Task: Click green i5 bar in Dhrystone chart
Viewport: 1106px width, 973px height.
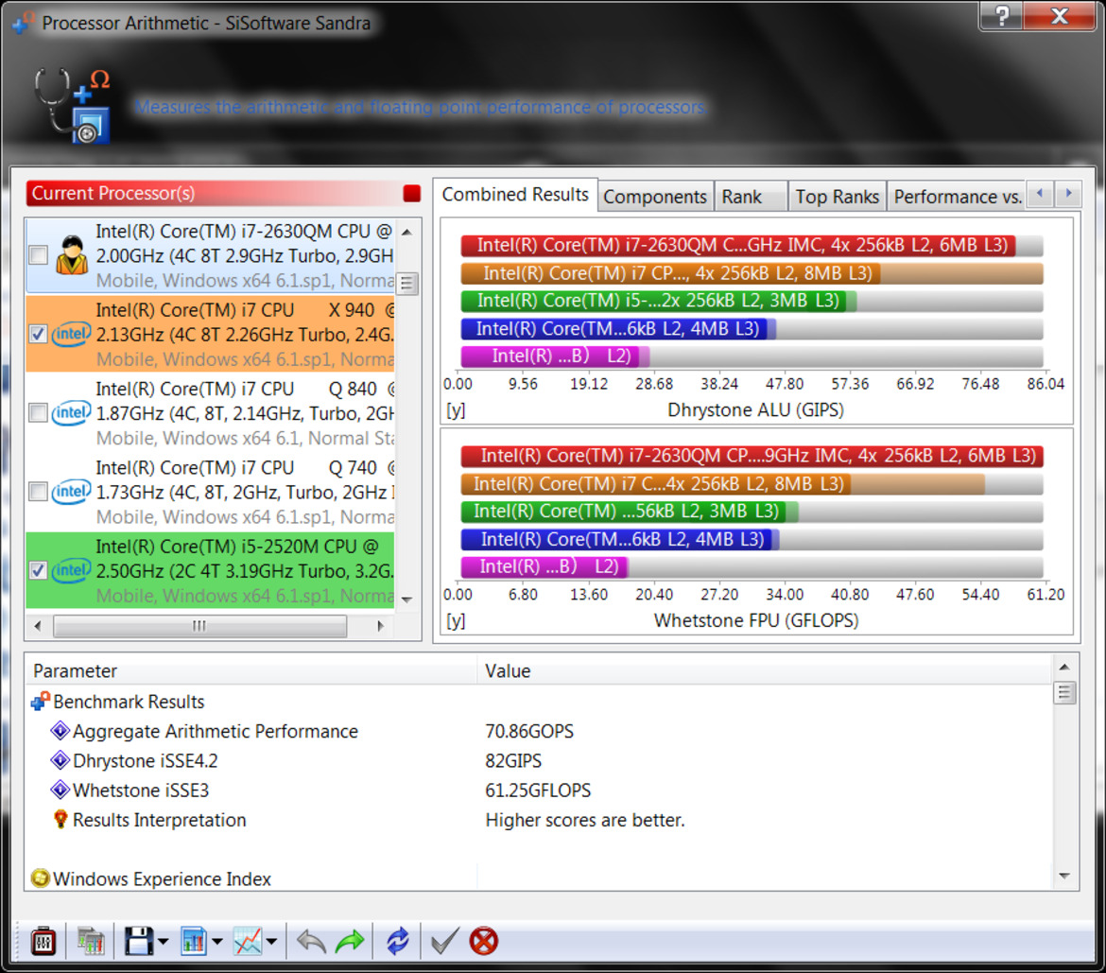Action: (653, 302)
